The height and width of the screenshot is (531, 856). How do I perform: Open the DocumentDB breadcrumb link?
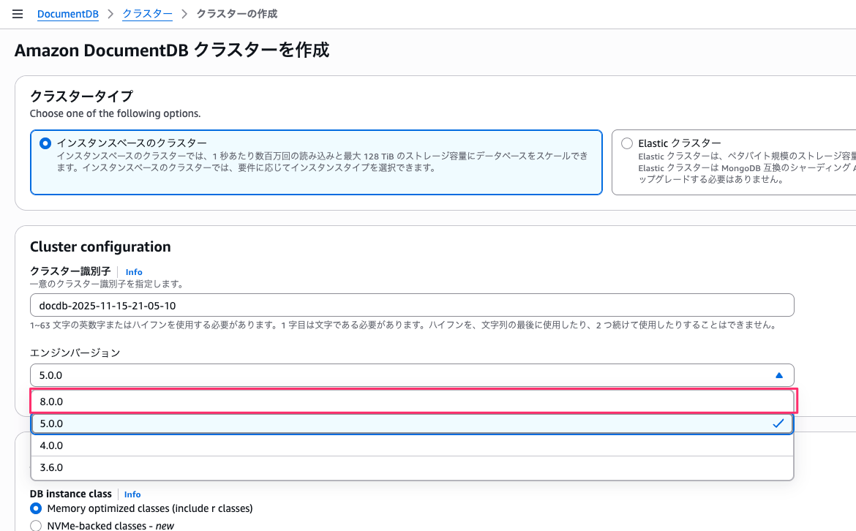tap(67, 13)
